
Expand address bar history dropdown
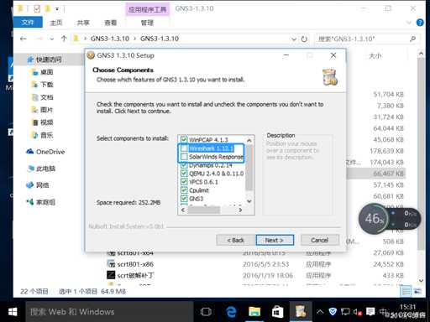294,39
